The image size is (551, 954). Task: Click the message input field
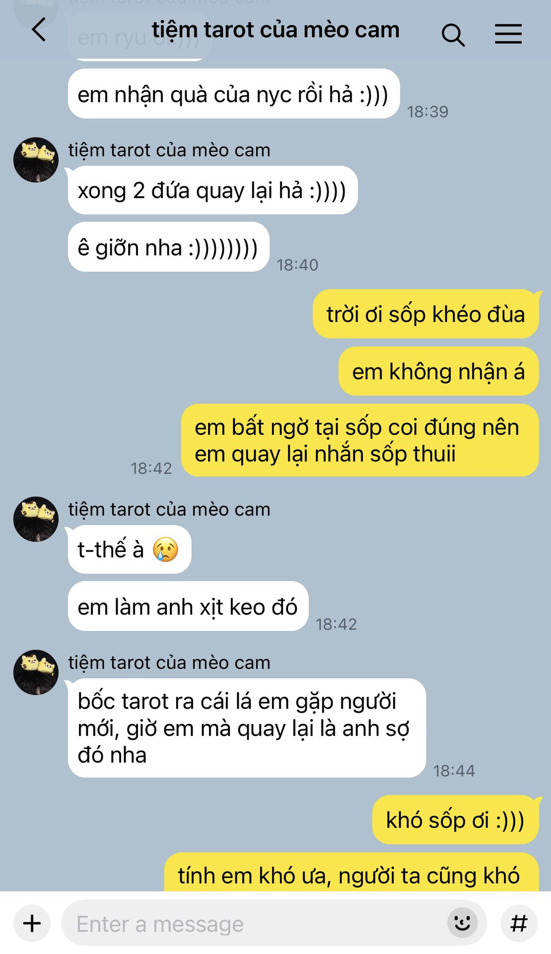click(274, 924)
